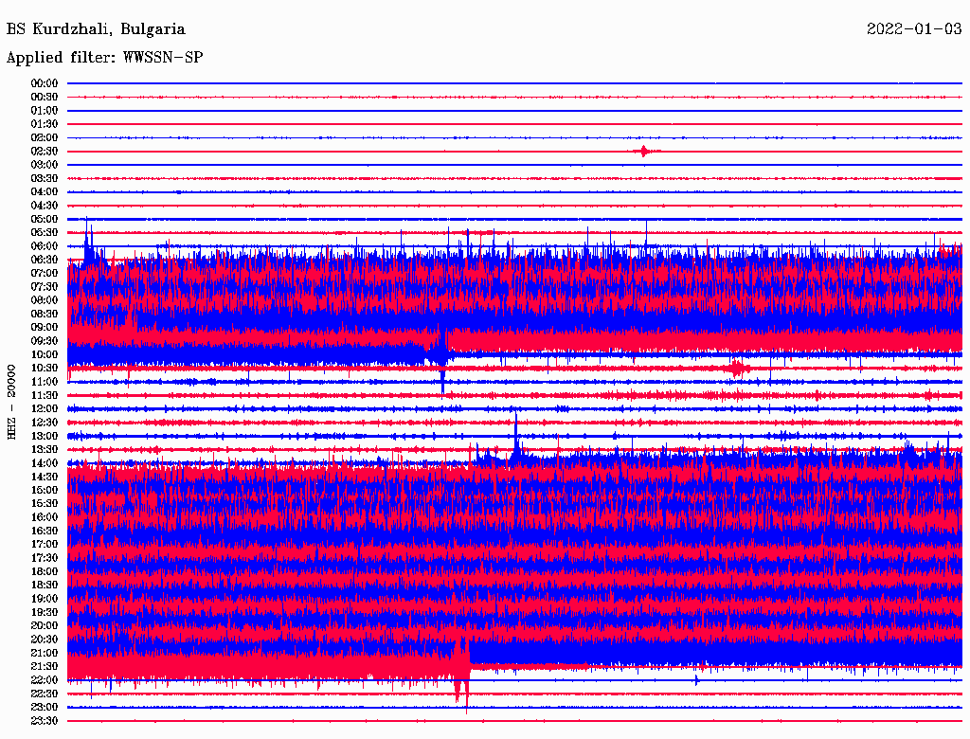Click the small blue blip on 22:00 trace

pos(697,679)
